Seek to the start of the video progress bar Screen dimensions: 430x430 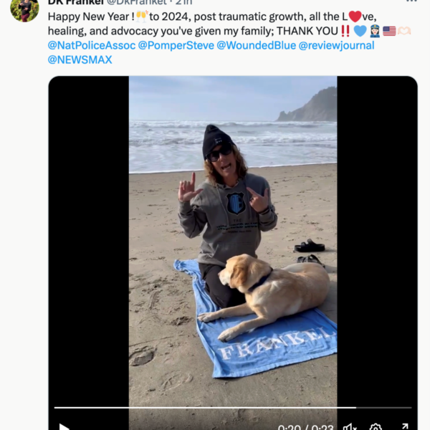tap(55, 408)
